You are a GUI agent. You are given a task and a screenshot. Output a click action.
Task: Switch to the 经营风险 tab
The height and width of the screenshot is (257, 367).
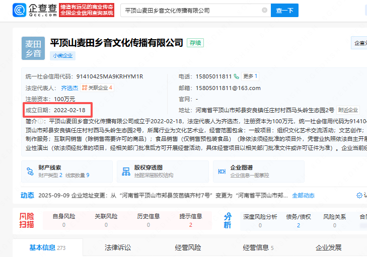point(188,247)
